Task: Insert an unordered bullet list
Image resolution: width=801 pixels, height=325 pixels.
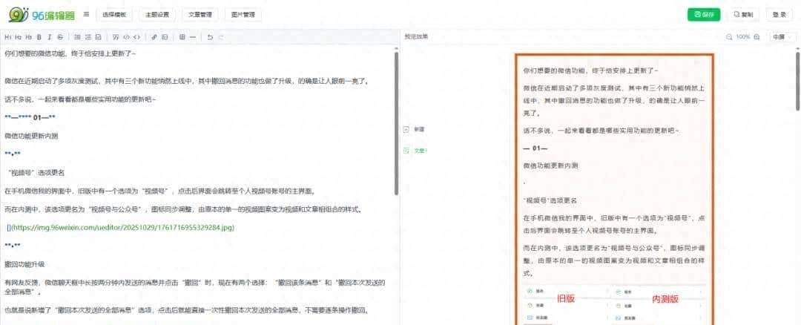Action: click(x=77, y=37)
